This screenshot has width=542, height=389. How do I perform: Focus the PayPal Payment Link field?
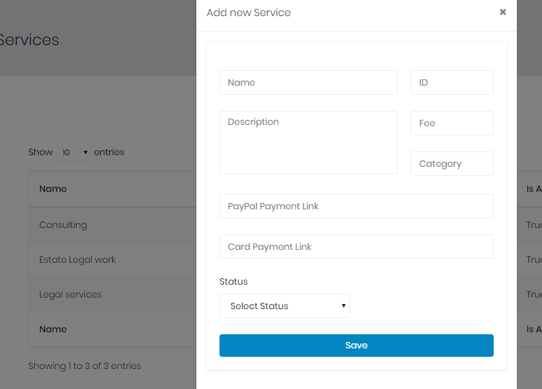[x=356, y=206]
